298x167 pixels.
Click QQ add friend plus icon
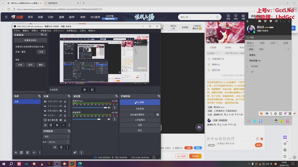(288, 49)
